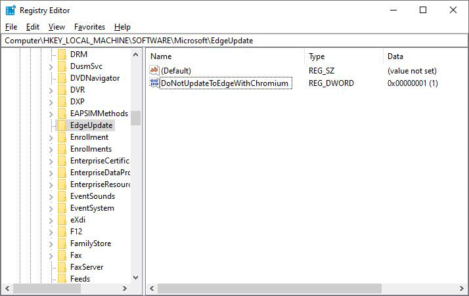This screenshot has height=296, width=469.
Task: Click the 0x00000001 (1) data cell
Action: pyautogui.click(x=413, y=83)
